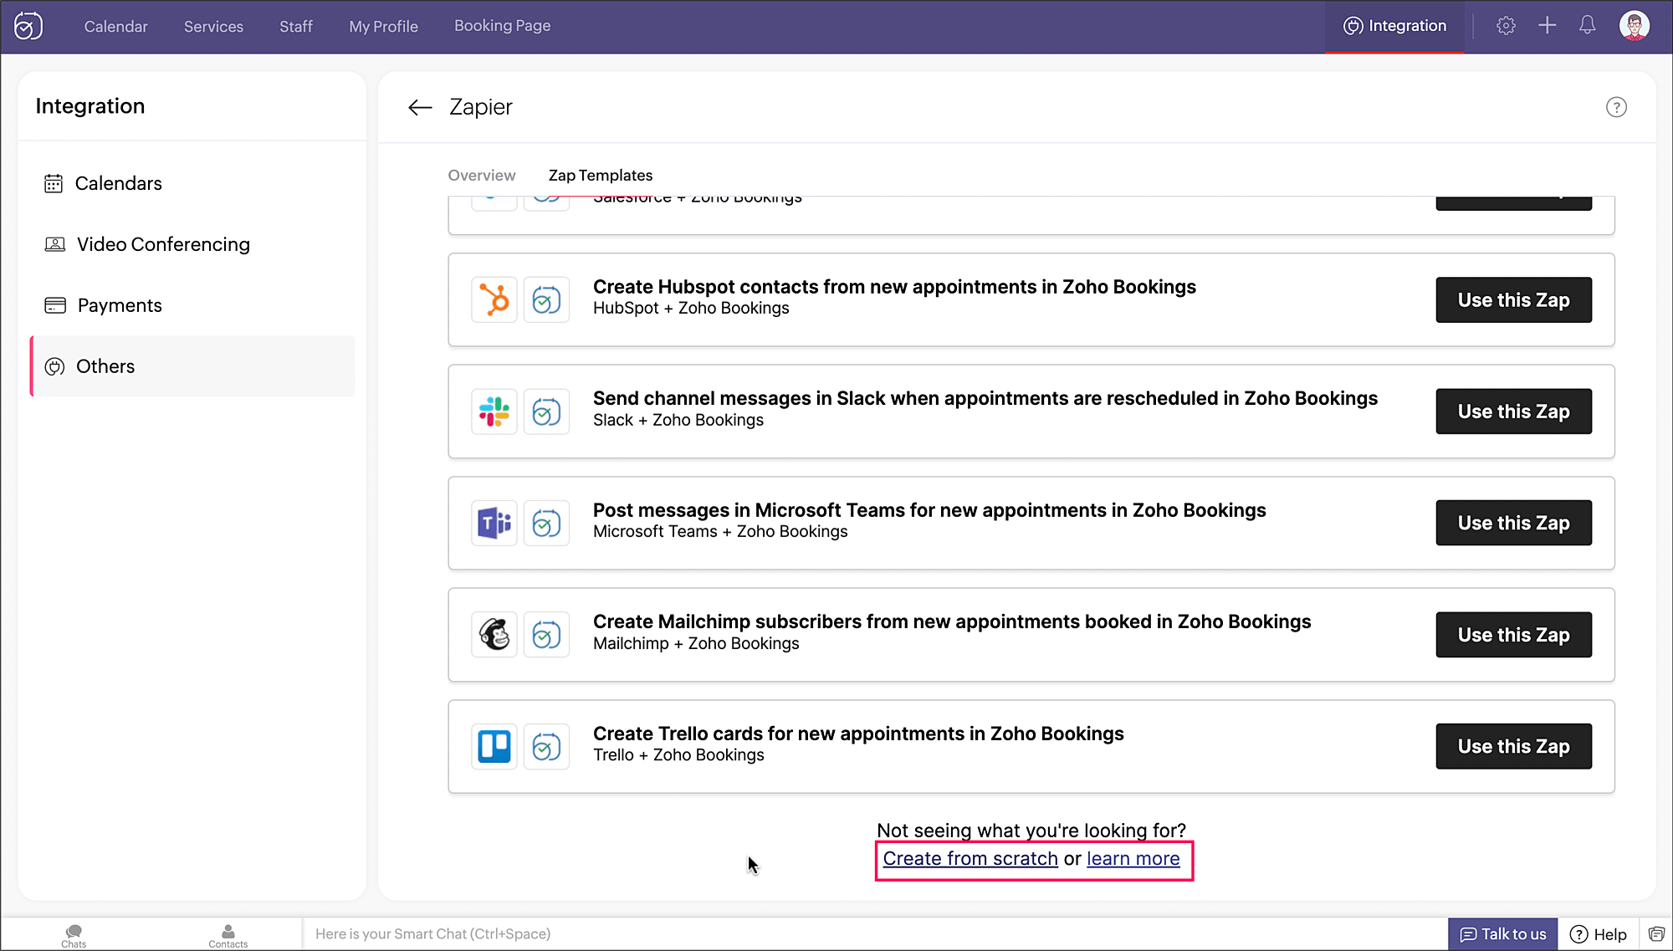Use this Zap for Mailchimp subscribers

coord(1513,635)
